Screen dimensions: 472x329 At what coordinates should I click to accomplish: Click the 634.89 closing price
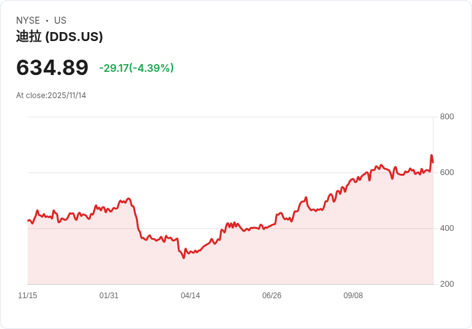tap(52, 67)
